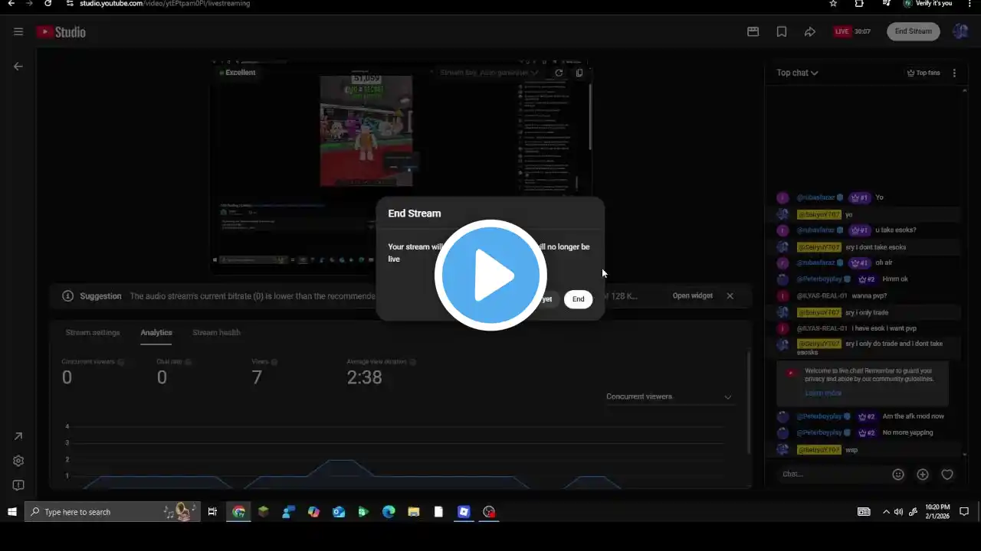Click the red LIVE indicator badge
Viewport: 981px width, 551px height.
[842, 31]
